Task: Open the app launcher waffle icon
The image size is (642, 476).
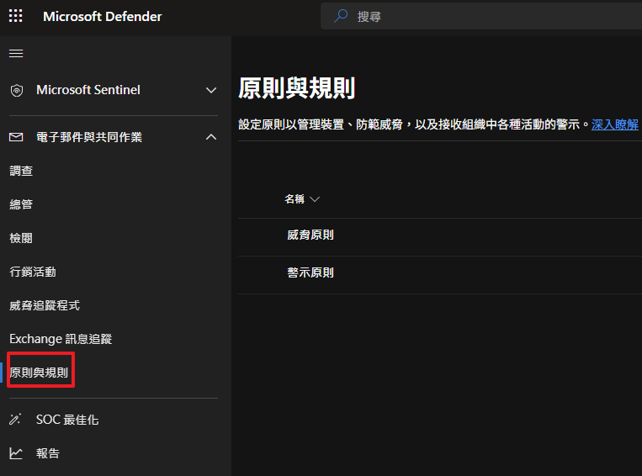Action: coord(16,17)
